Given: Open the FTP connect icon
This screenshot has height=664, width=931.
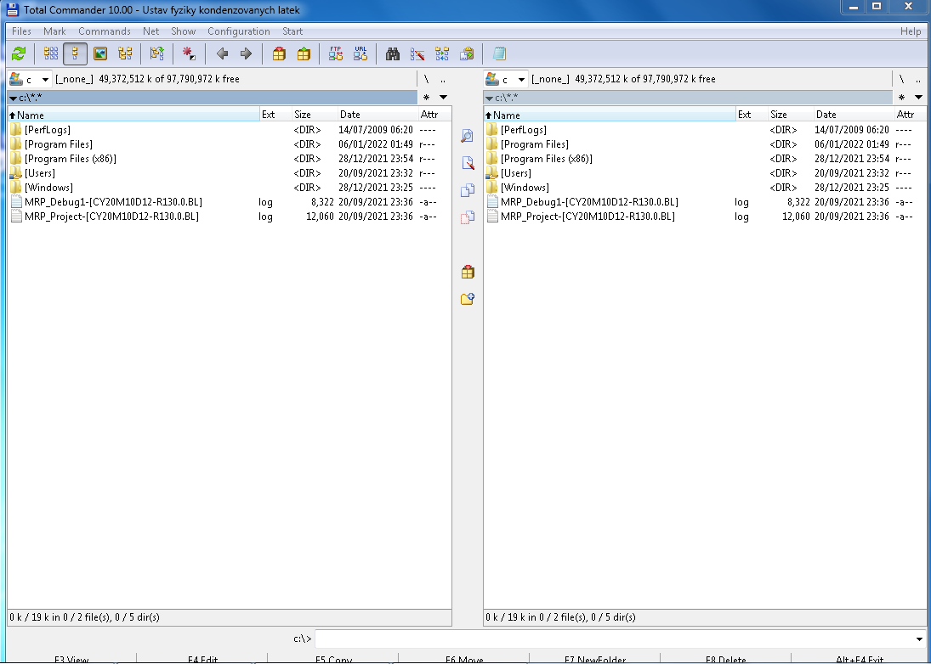Looking at the screenshot, I should pos(336,54).
